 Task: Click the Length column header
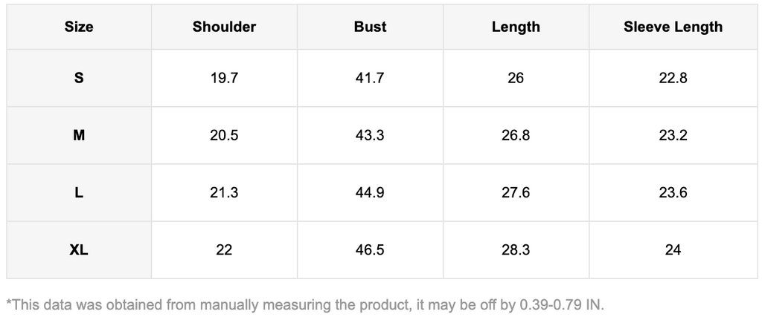pyautogui.click(x=516, y=27)
